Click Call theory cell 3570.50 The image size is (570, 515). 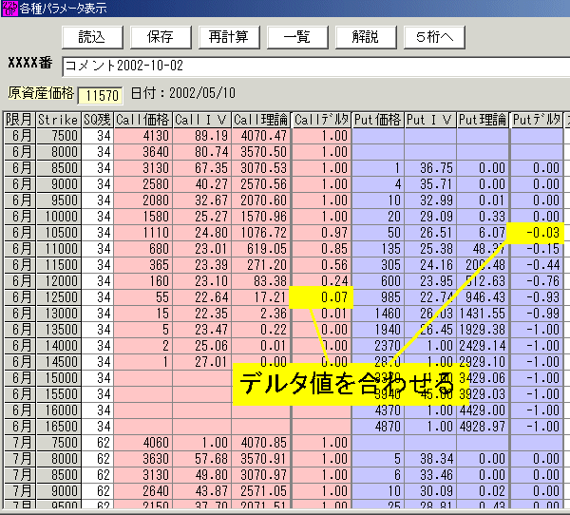point(261,152)
